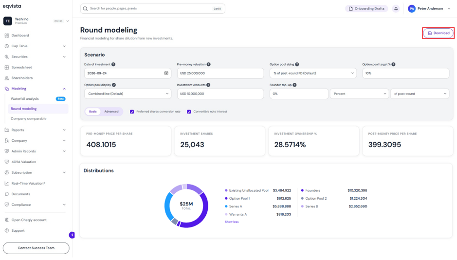Open the Option pool sizing dropdown
The height and width of the screenshot is (260, 457).
point(313,73)
